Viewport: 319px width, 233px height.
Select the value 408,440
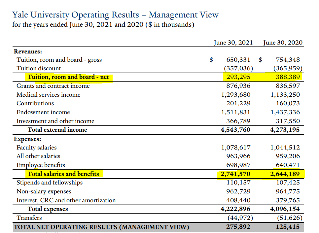pyautogui.click(x=238, y=200)
